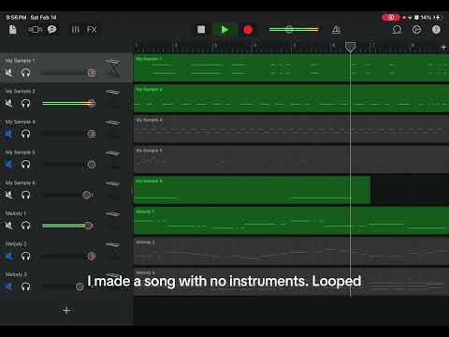Solo the My Sample 1 track

(25, 73)
